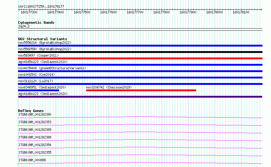Select the red bar for nsv583497
This screenshot has height=167, width=271.
(x=140, y=58)
